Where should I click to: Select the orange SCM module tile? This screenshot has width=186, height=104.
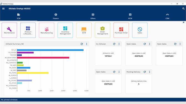pos(84,30)
